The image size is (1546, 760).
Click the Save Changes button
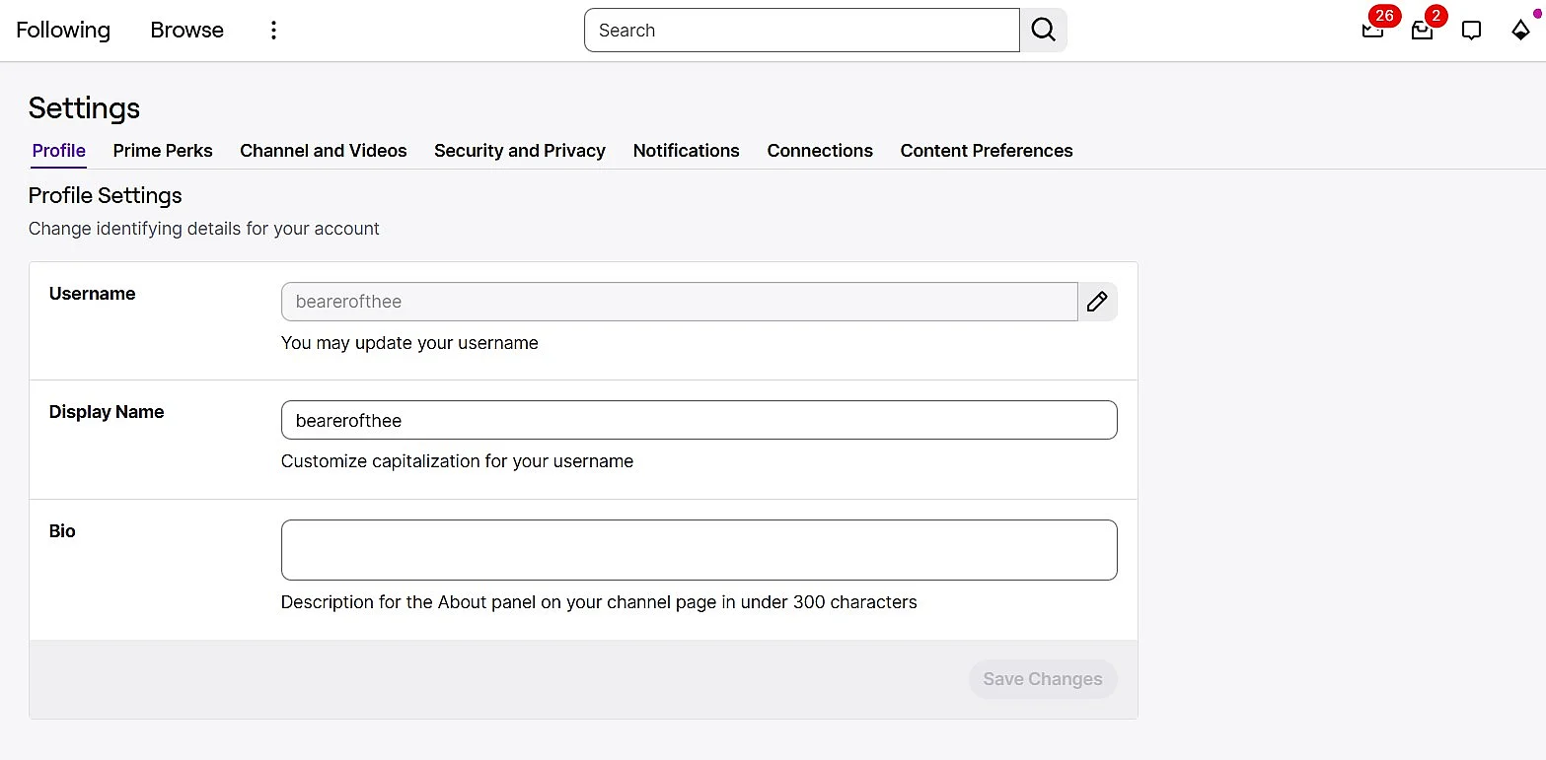1043,679
